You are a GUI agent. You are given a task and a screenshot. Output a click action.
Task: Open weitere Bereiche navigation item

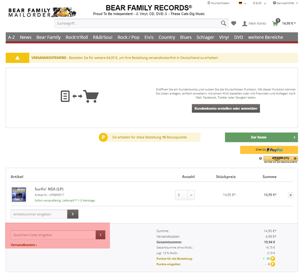(265, 37)
